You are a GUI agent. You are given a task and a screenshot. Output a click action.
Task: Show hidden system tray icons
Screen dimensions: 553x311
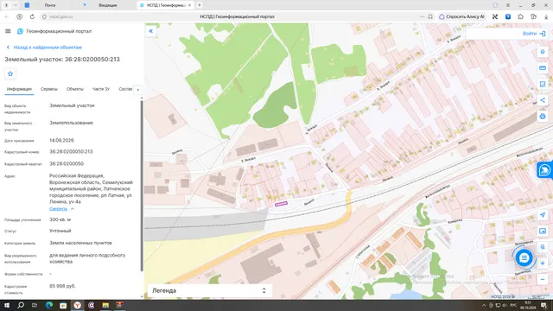pos(484,305)
